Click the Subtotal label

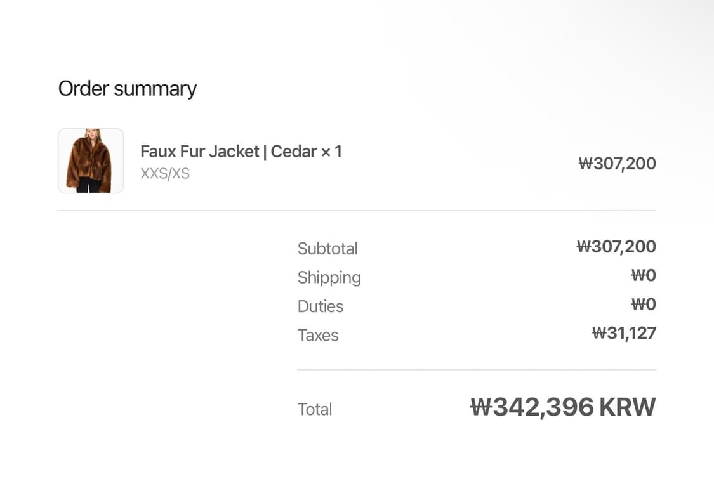pos(327,249)
